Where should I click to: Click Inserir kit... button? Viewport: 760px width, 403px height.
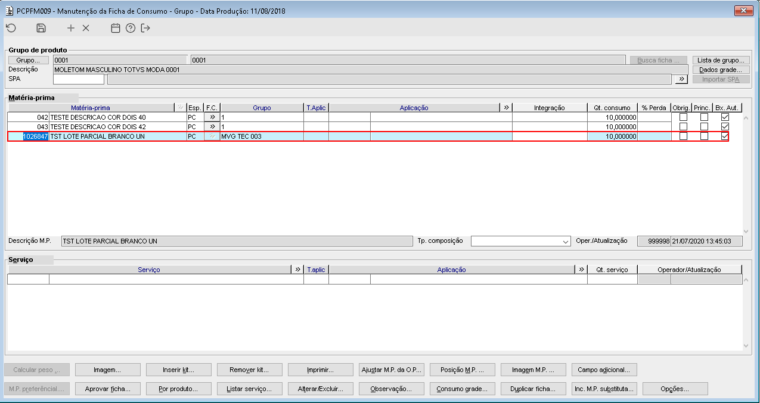[x=178, y=370]
